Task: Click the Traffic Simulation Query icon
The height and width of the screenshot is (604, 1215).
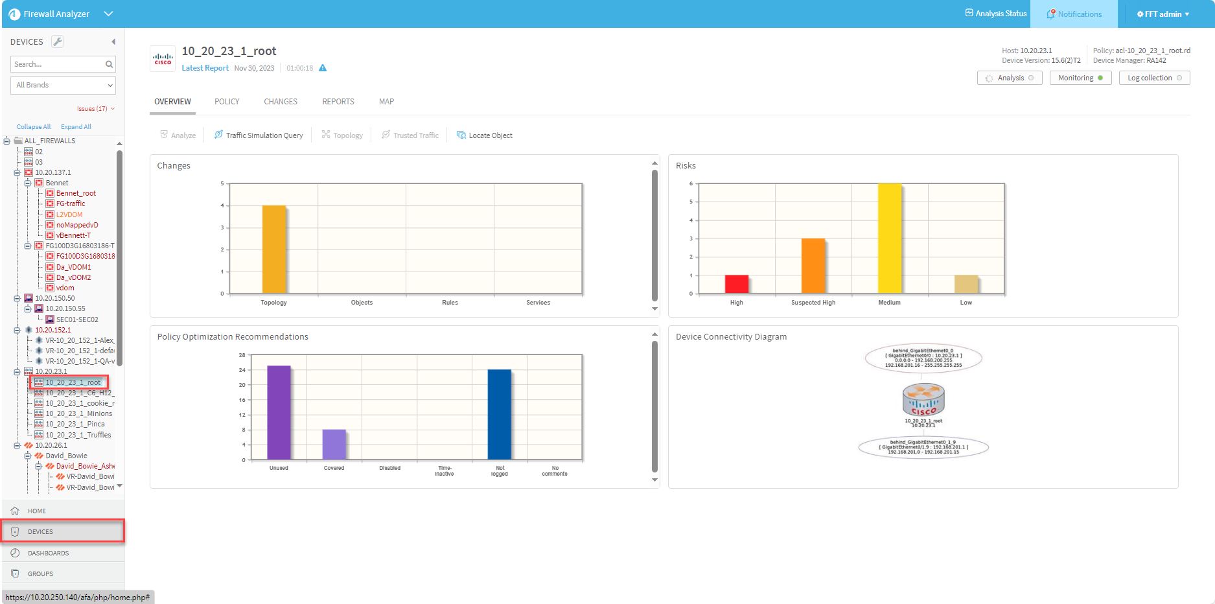Action: 218,135
